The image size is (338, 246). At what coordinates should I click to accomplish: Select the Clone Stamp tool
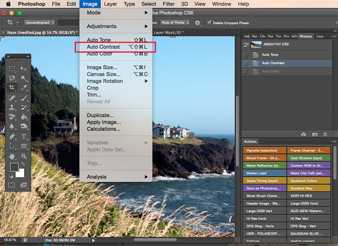pyautogui.click(x=12, y=107)
